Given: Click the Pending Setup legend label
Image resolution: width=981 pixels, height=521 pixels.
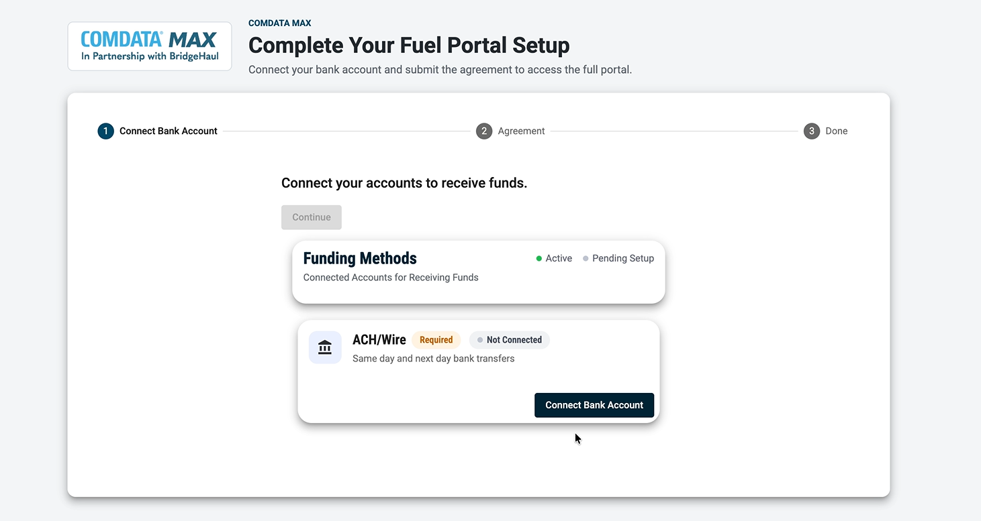Looking at the screenshot, I should click(x=623, y=258).
